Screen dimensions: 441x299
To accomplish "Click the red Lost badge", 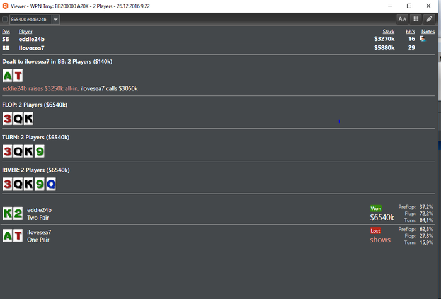I will point(375,231).
